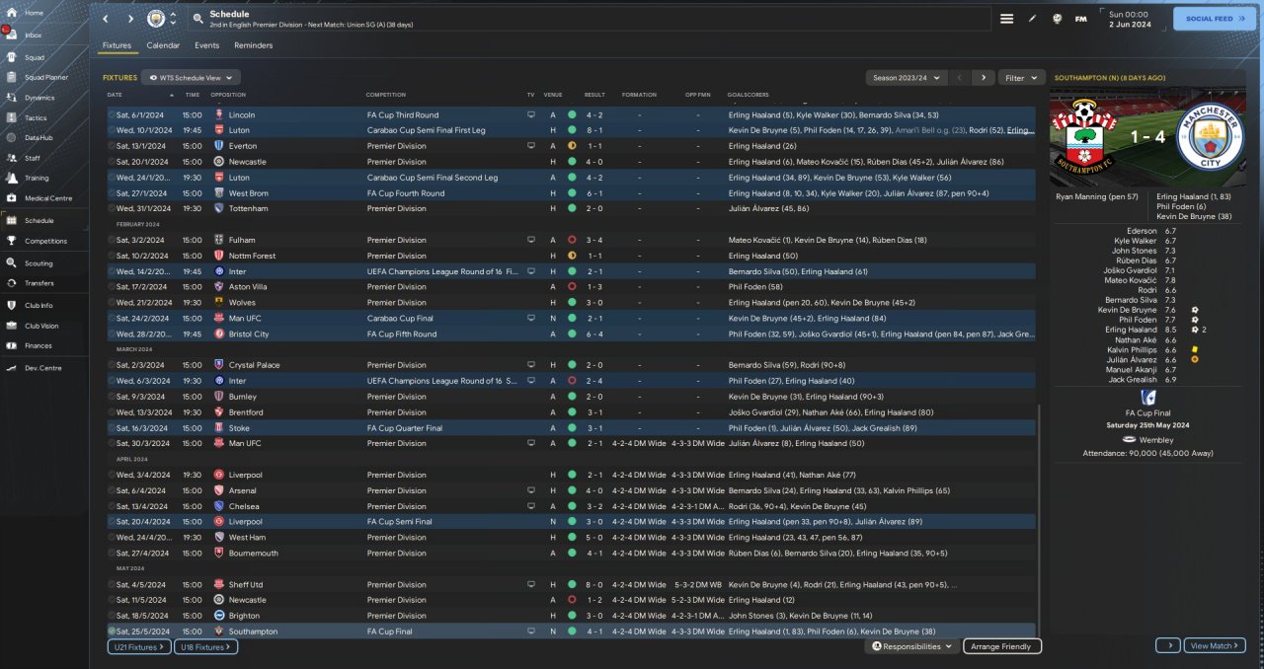Open the hamburger menu icon
The width and height of the screenshot is (1264, 669).
click(1006, 19)
